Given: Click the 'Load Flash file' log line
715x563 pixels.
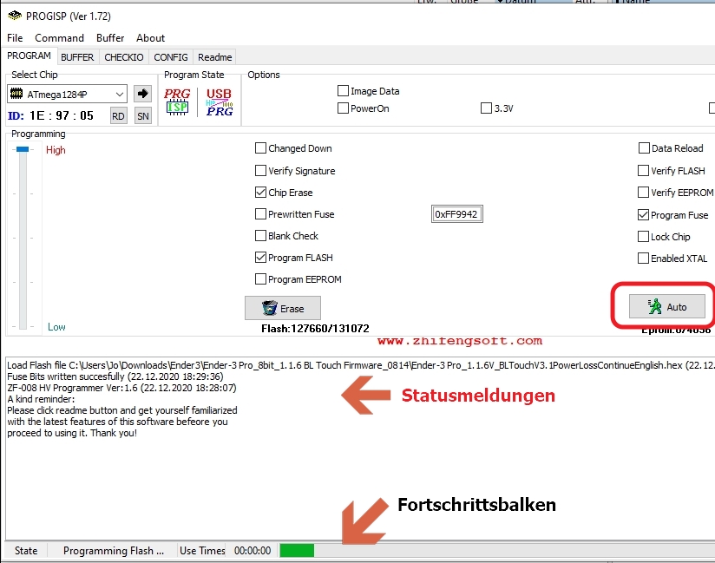Looking at the screenshot, I should (x=360, y=365).
